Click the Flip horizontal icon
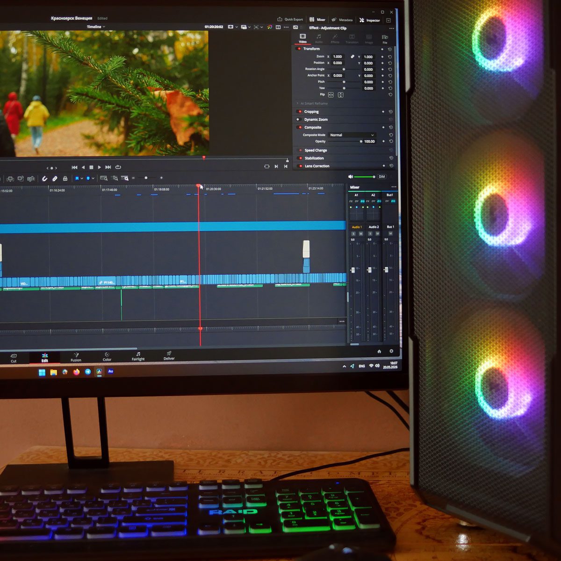 (x=331, y=95)
